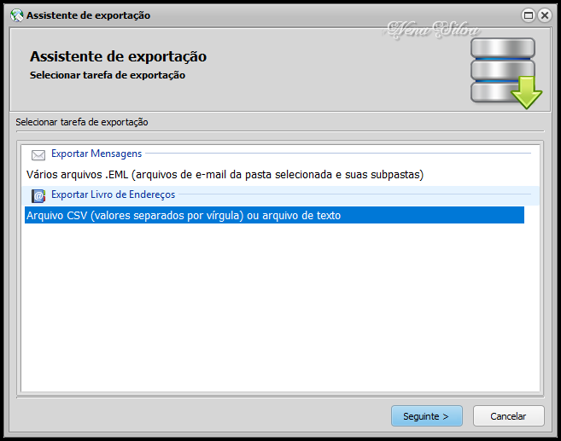Maximize the export assistant window
Screen dimensions: 561x441
[x=529, y=15]
